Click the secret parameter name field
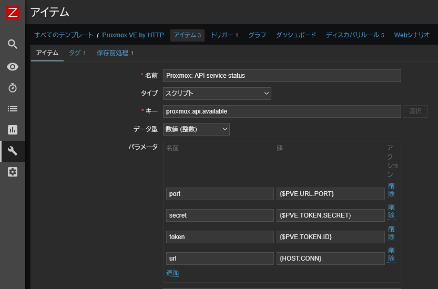438x289 pixels. click(x=220, y=215)
